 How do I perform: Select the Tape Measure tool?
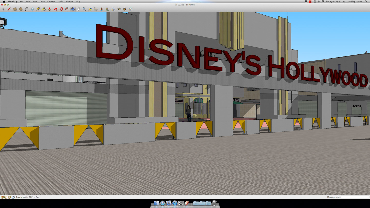pyautogui.click(x=38, y=9)
